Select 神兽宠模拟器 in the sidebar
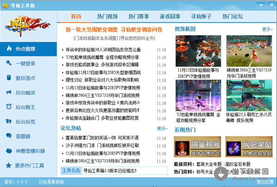Viewport: 277px width, 187px height. pos(29,151)
